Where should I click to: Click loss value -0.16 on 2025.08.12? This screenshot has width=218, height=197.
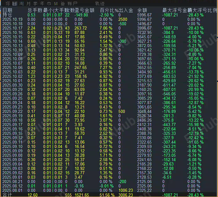(79, 186)
